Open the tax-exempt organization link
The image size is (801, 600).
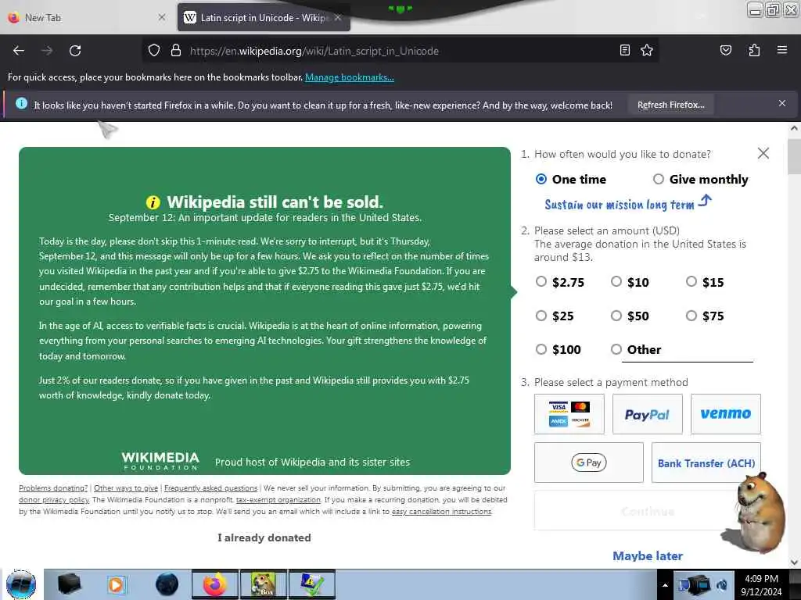[x=278, y=500]
